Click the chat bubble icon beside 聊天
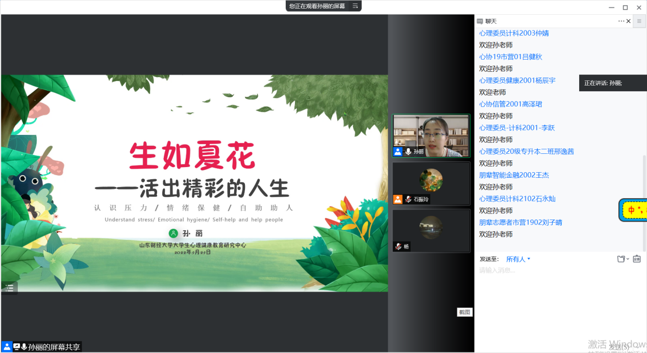The height and width of the screenshot is (353, 647). (x=480, y=21)
